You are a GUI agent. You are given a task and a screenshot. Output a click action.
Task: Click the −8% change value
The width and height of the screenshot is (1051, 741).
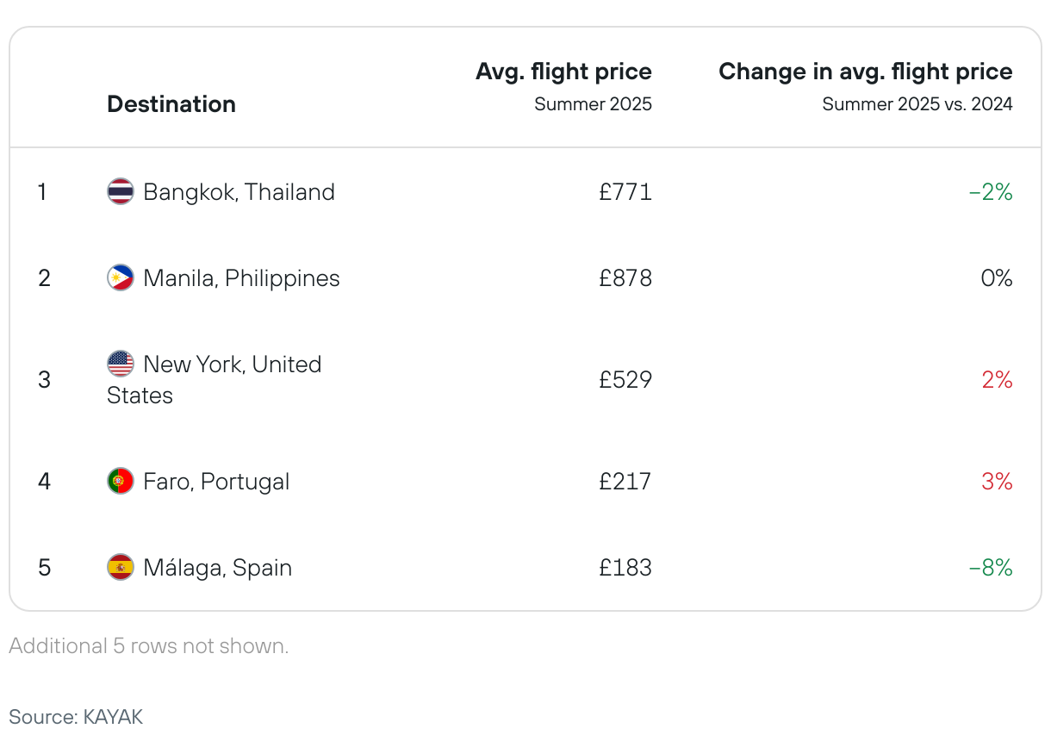991,568
